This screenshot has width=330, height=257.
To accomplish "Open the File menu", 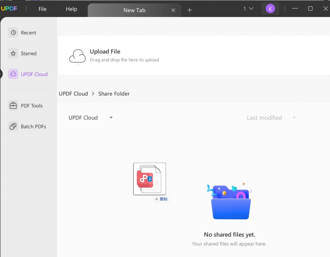I will (x=42, y=9).
